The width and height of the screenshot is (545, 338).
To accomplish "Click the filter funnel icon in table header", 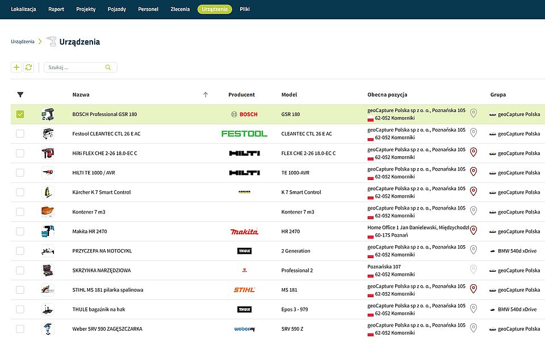I will pos(20,95).
